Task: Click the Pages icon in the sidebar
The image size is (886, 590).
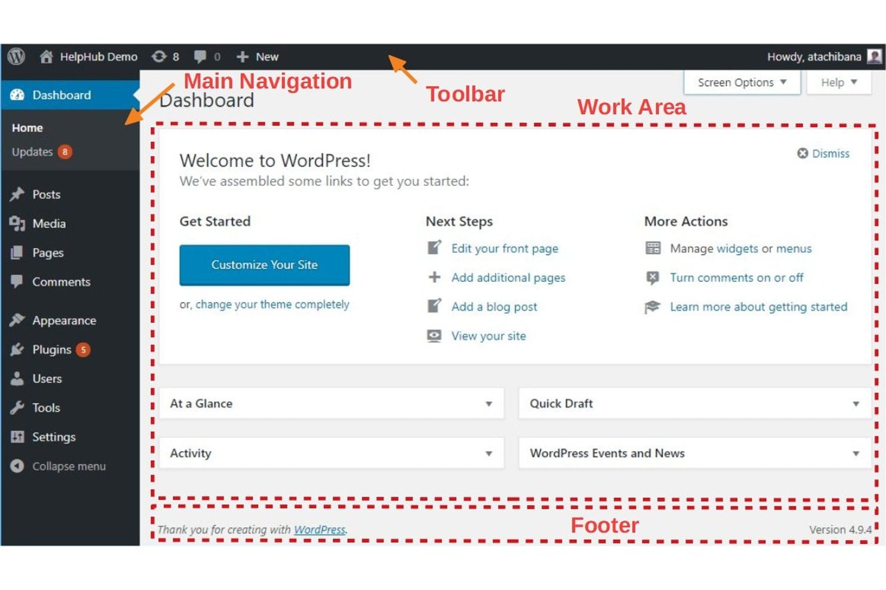Action: point(17,253)
